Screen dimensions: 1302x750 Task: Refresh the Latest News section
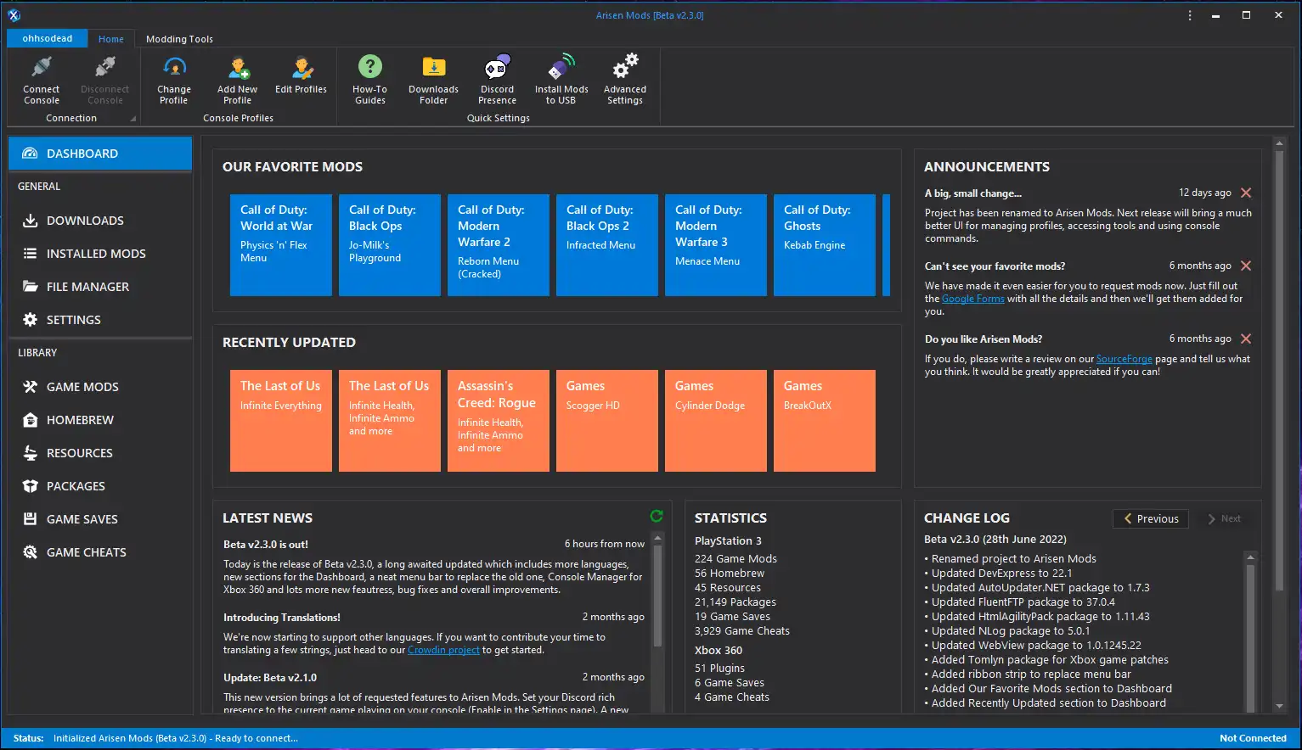(x=657, y=516)
